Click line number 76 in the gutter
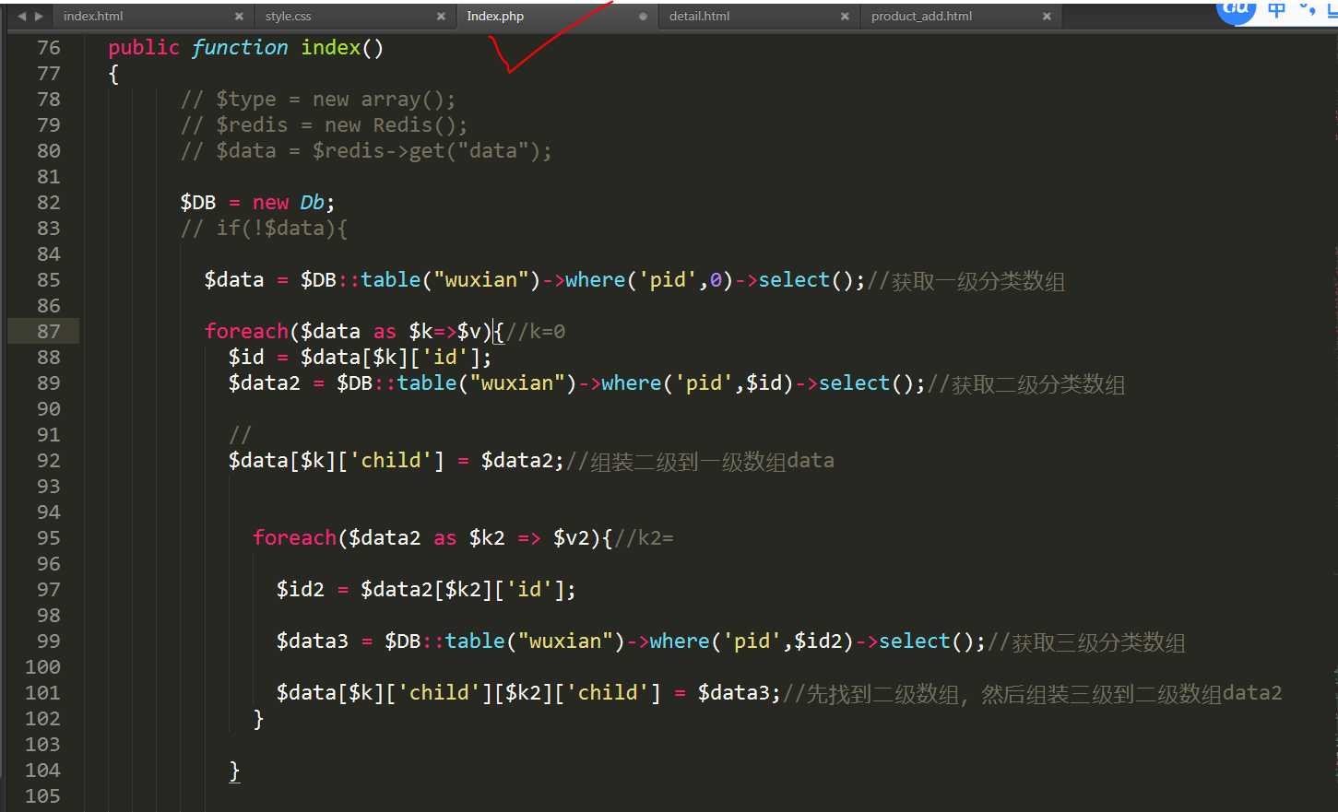The width and height of the screenshot is (1338, 812). 48,48
